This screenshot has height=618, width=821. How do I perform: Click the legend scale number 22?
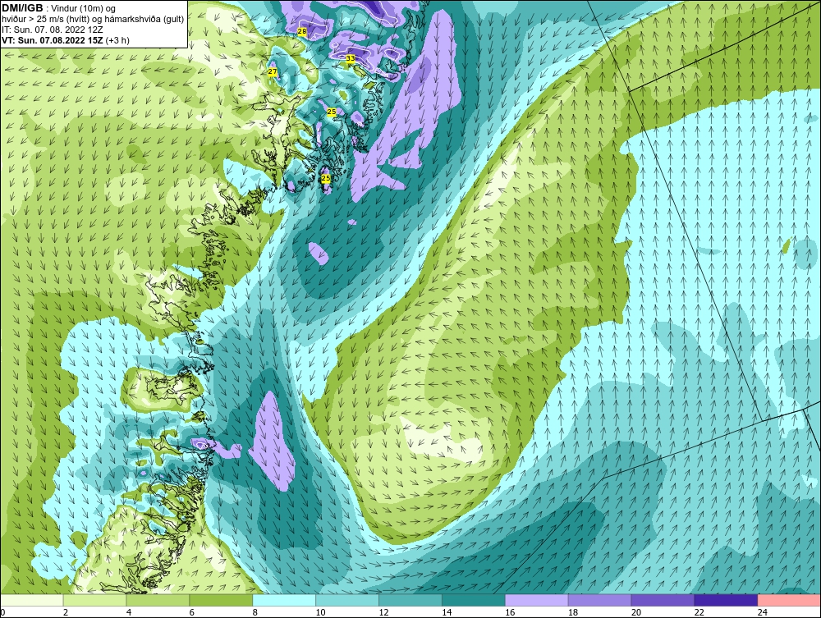coord(699,612)
